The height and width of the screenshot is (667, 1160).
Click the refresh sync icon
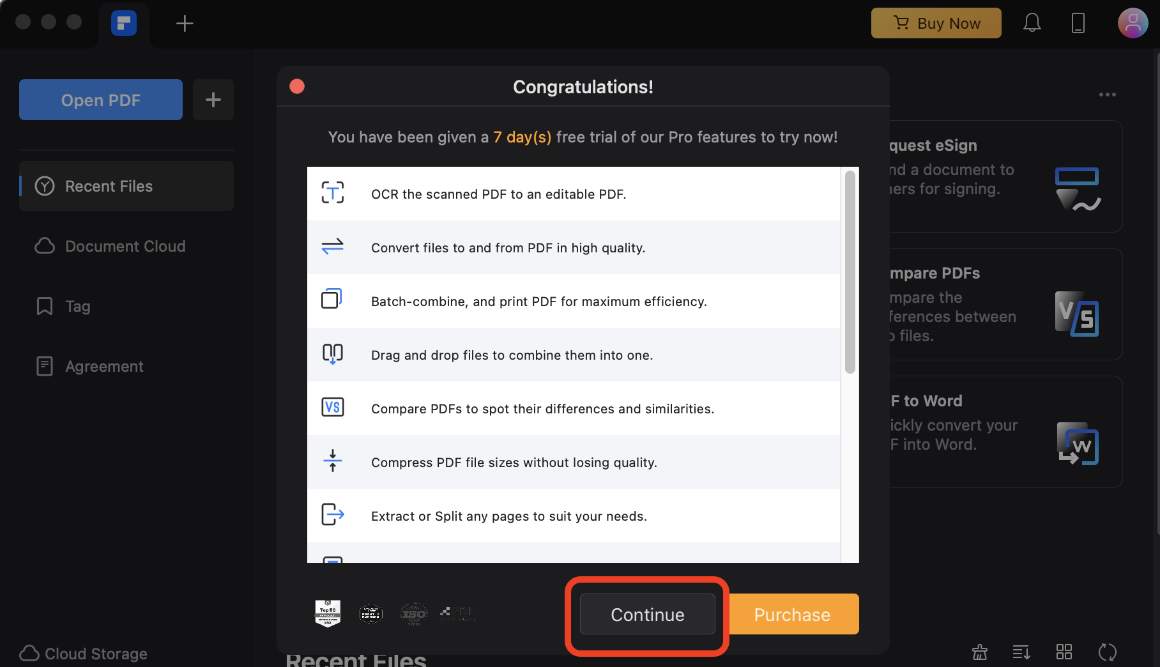pyautogui.click(x=1107, y=652)
